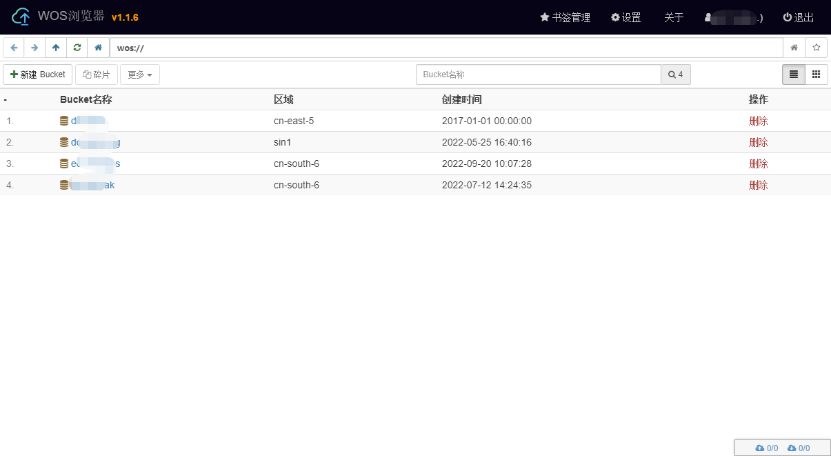Sort buckets by 创建时间 column header
This screenshot has width=831, height=456.
pyautogui.click(x=461, y=99)
